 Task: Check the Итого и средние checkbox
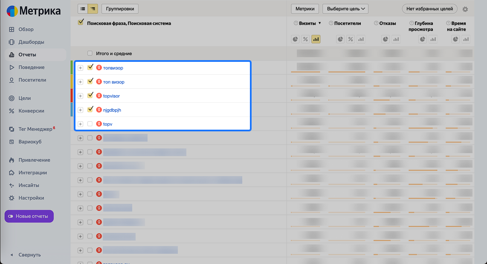tap(90, 53)
